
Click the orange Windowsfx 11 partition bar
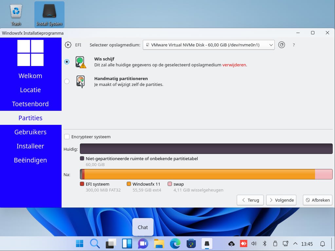pos(200,174)
